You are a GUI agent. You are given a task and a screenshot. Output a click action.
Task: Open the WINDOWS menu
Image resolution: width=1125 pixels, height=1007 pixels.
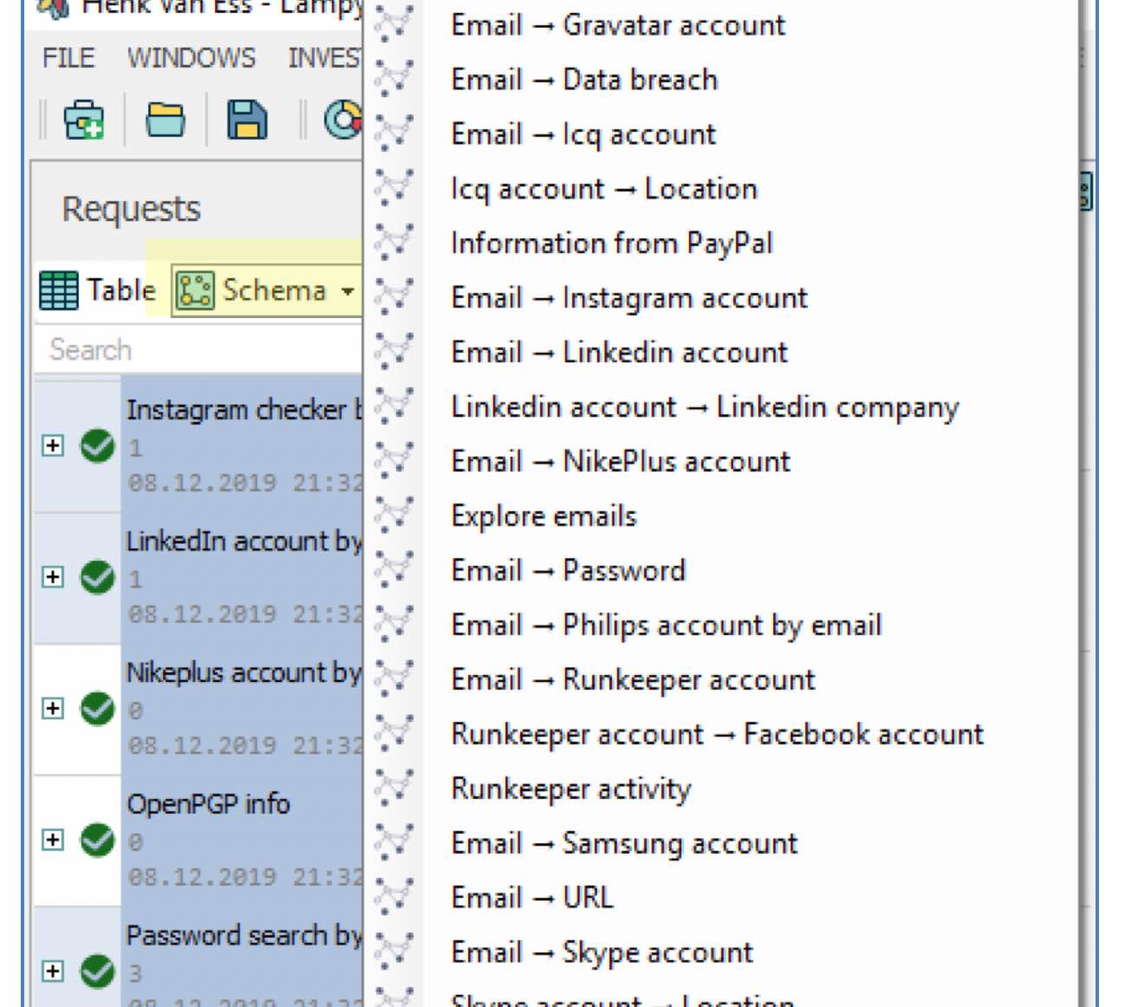coord(192,58)
